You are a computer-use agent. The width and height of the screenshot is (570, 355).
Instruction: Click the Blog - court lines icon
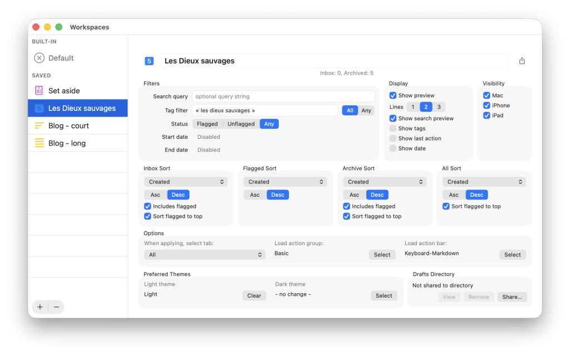point(39,125)
